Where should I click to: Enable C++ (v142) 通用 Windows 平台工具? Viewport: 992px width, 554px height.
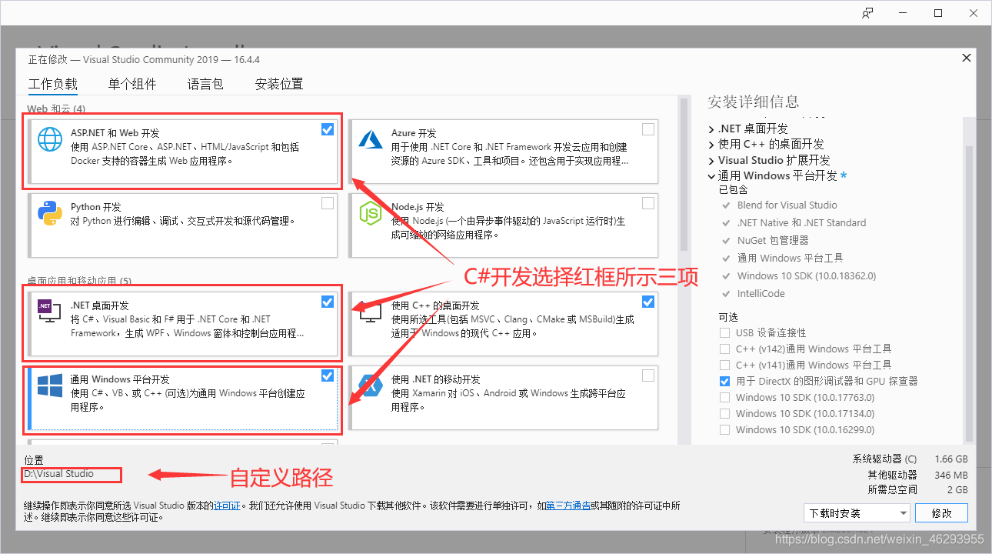coord(724,349)
